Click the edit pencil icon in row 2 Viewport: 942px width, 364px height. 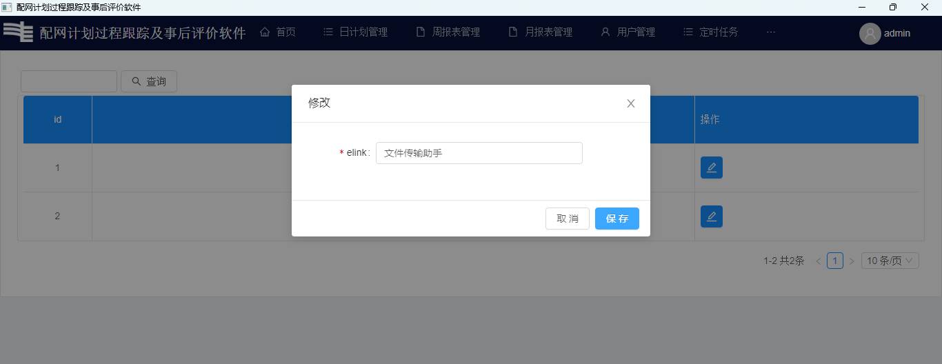[711, 216]
